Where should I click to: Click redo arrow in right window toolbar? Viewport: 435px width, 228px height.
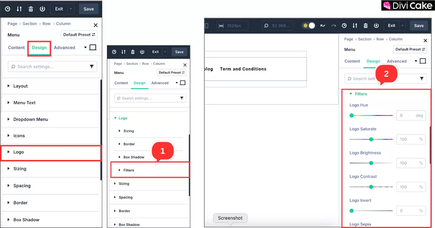click(333, 26)
